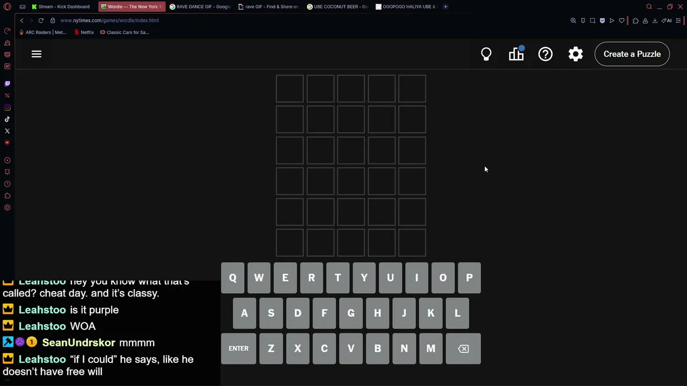687x386 pixels.
Task: Switch to rave GIF Find & Share tab
Action: click(268, 6)
